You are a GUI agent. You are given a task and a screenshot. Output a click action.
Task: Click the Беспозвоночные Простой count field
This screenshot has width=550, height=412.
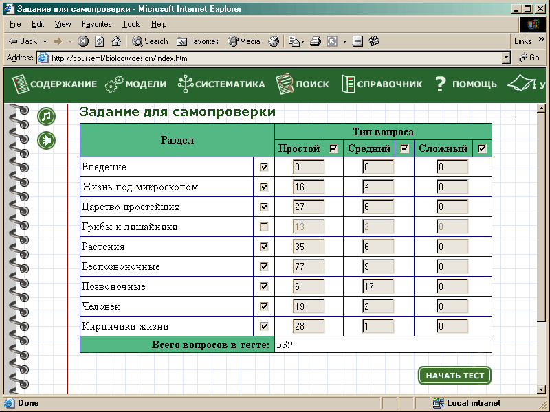(309, 266)
